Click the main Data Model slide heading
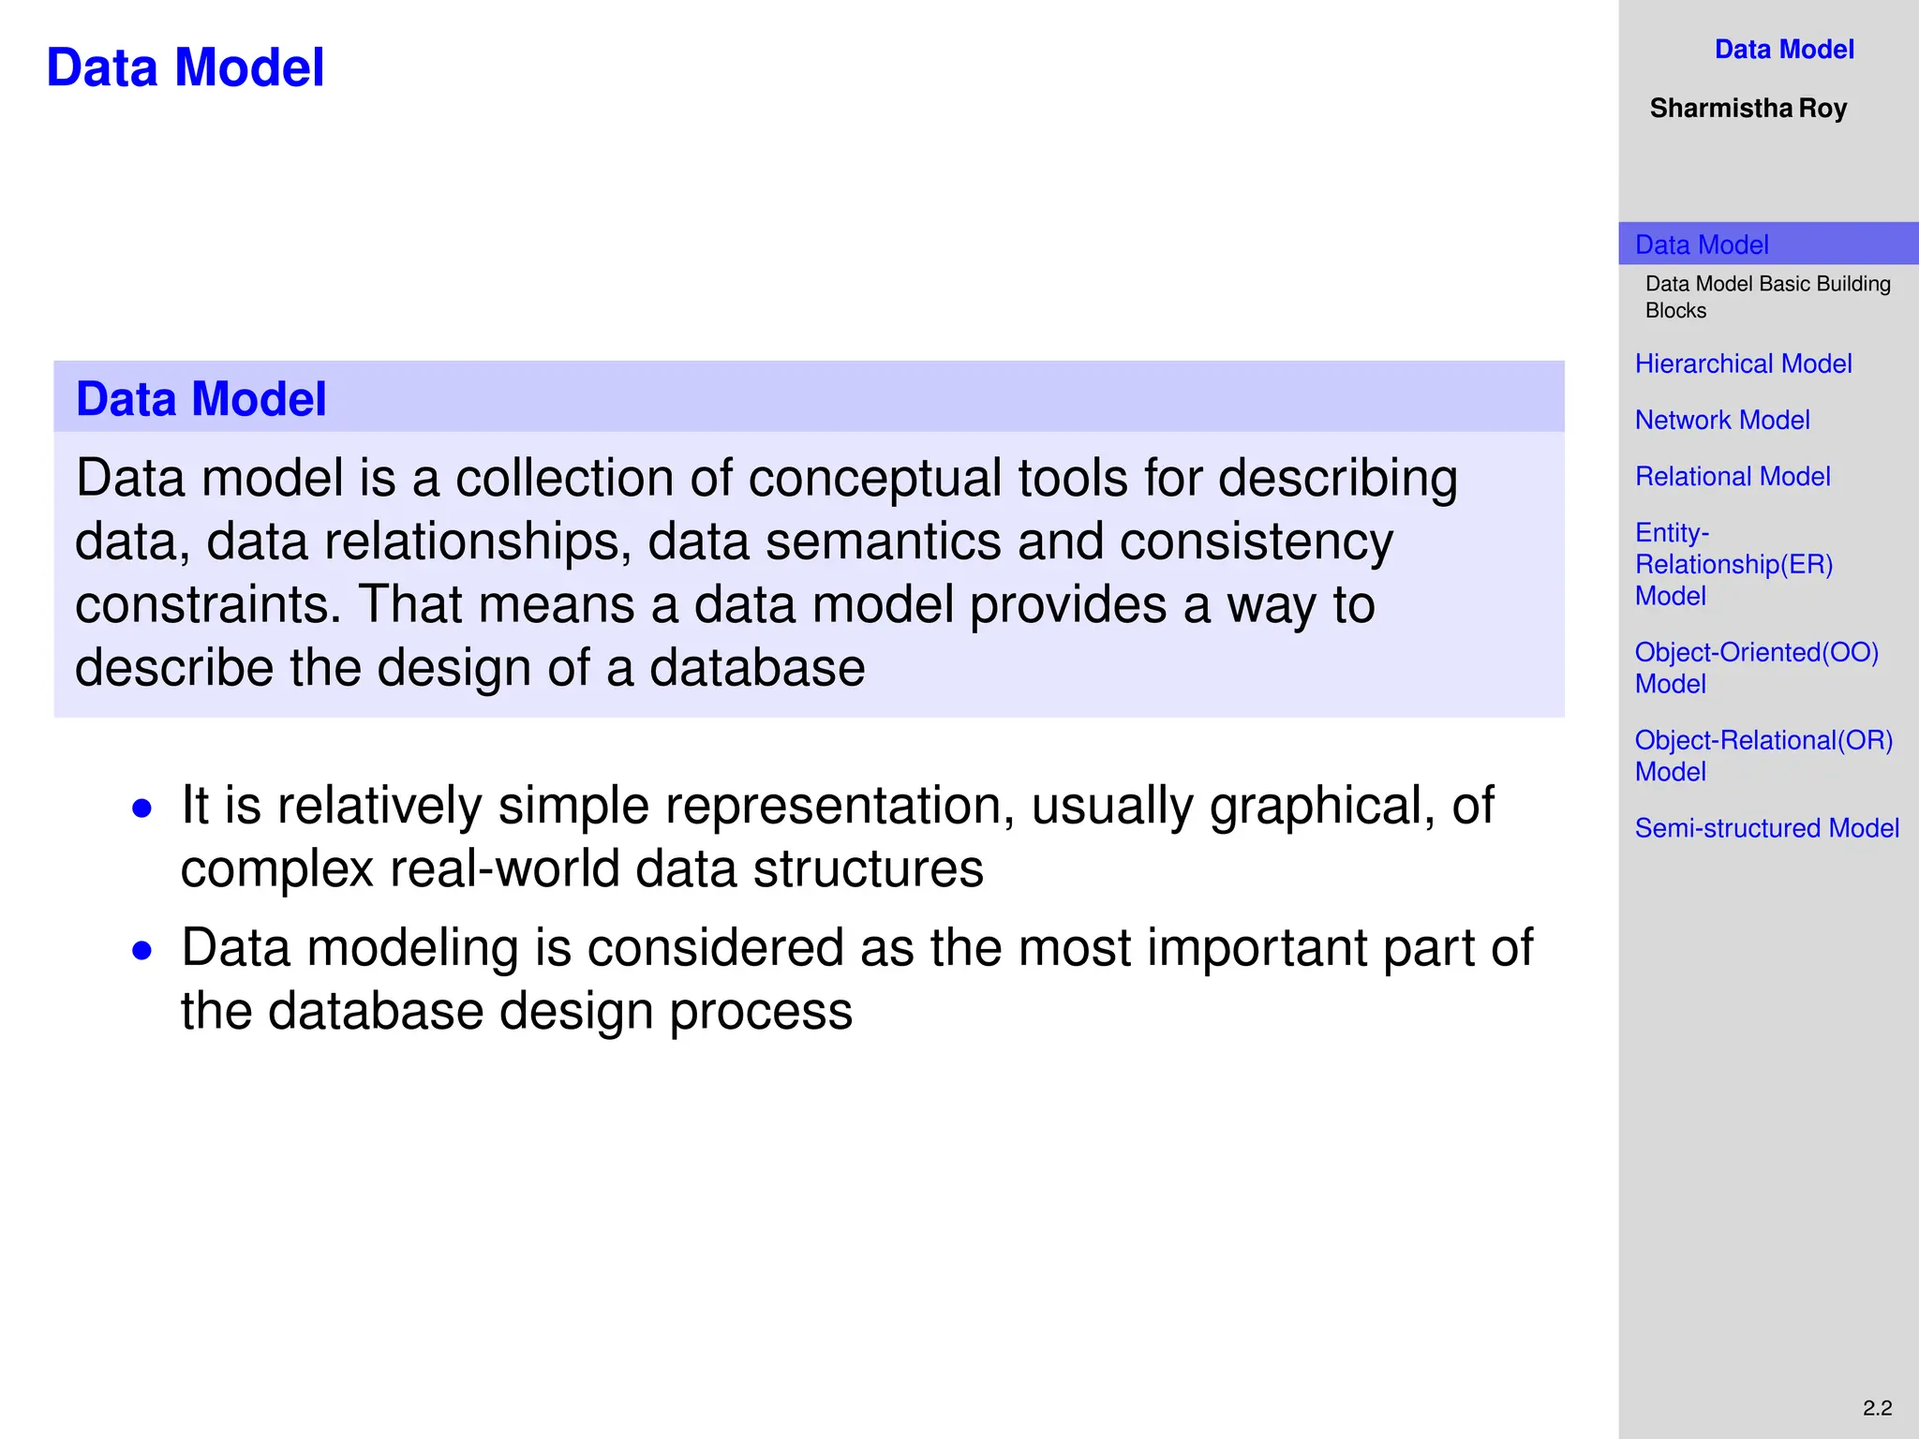This screenshot has width=1919, height=1439. tap(186, 67)
